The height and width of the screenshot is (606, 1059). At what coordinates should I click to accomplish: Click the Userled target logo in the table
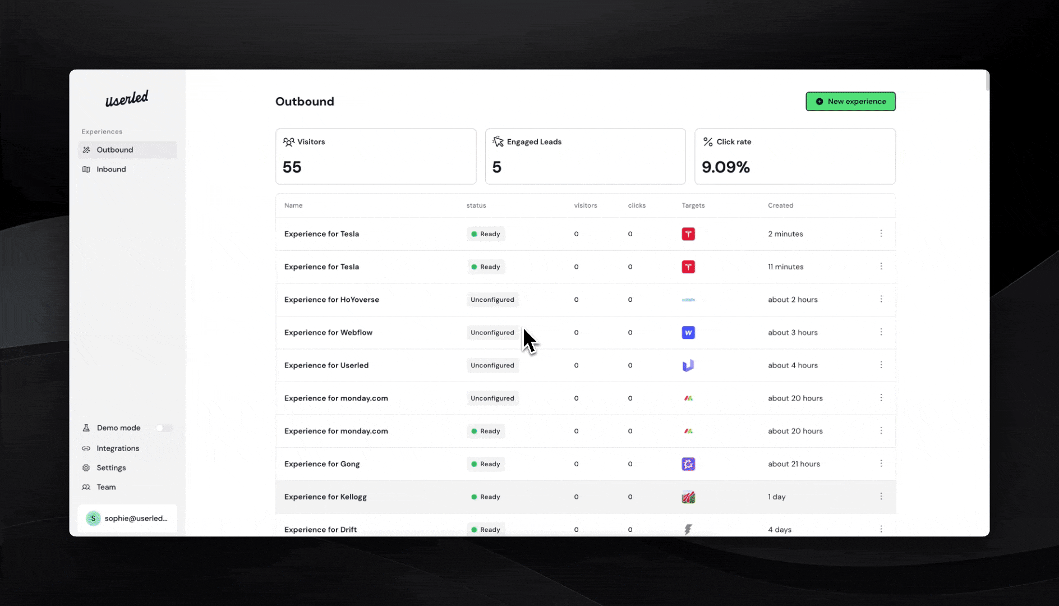688,365
